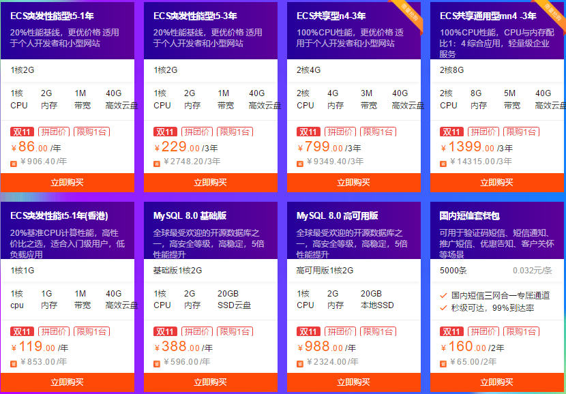Click 限购1台 tag on 香港 t5 card
Viewport: 566px width, 394px height.
(91, 331)
